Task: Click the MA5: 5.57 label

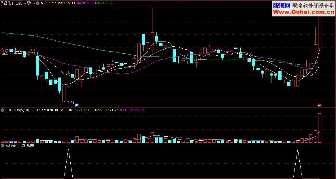Action: 48,3
